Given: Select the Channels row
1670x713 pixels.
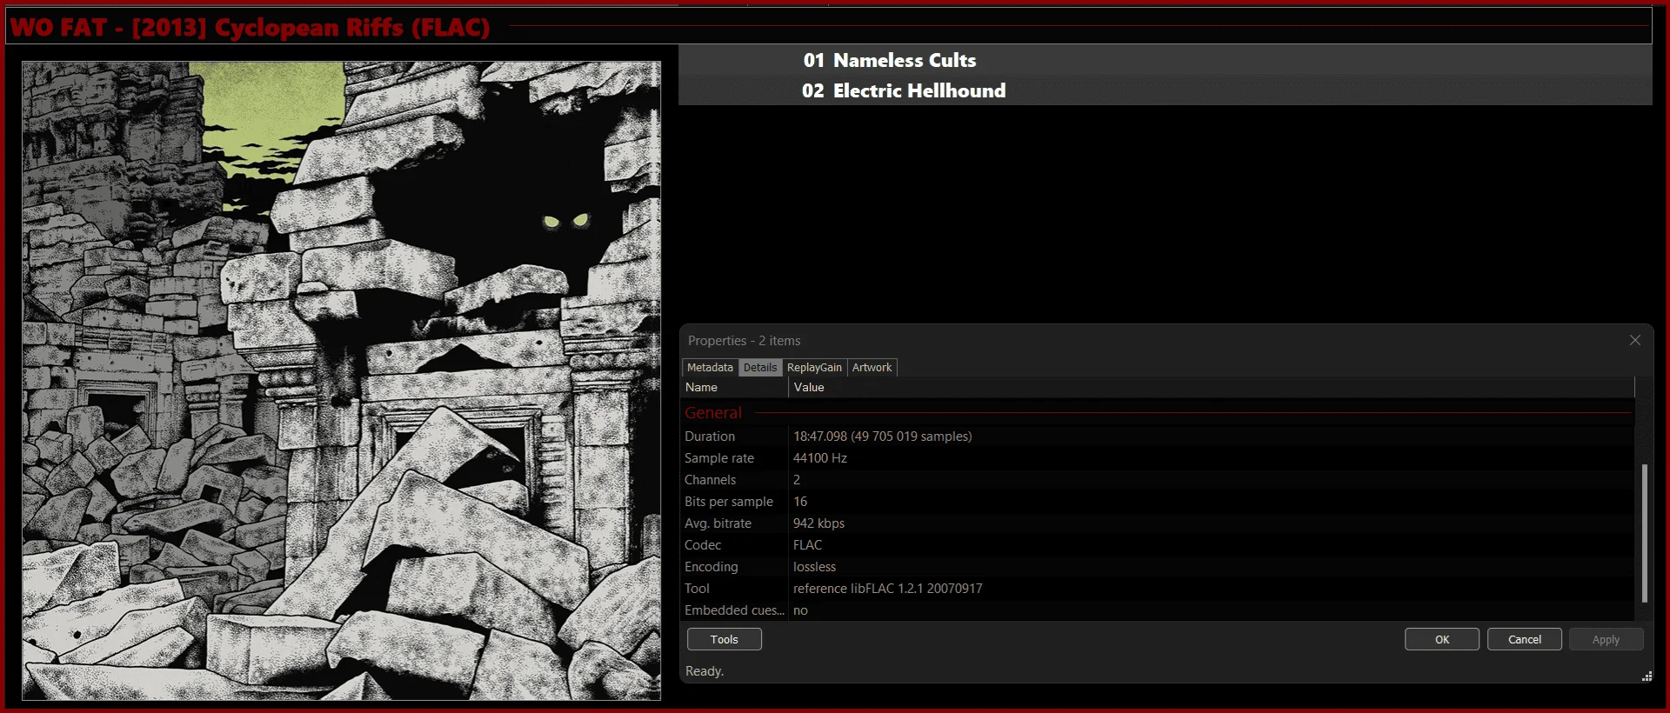Looking at the screenshot, I should tap(1159, 480).
